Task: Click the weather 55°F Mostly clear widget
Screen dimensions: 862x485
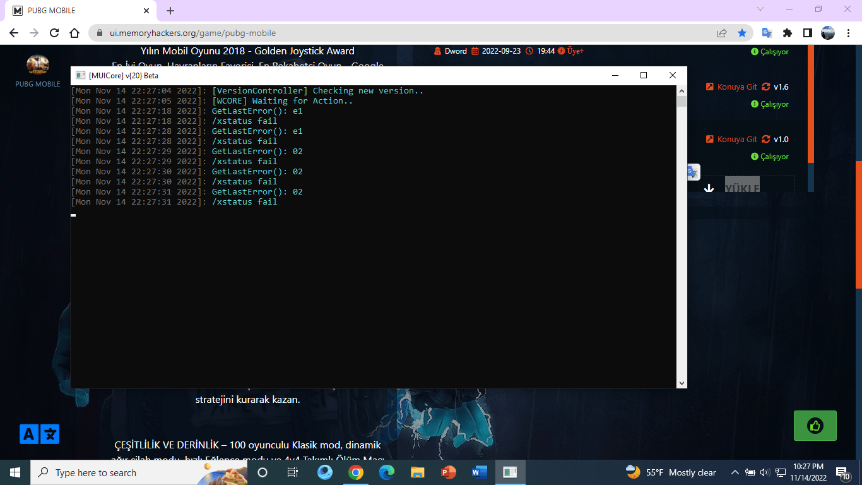Action: click(671, 472)
